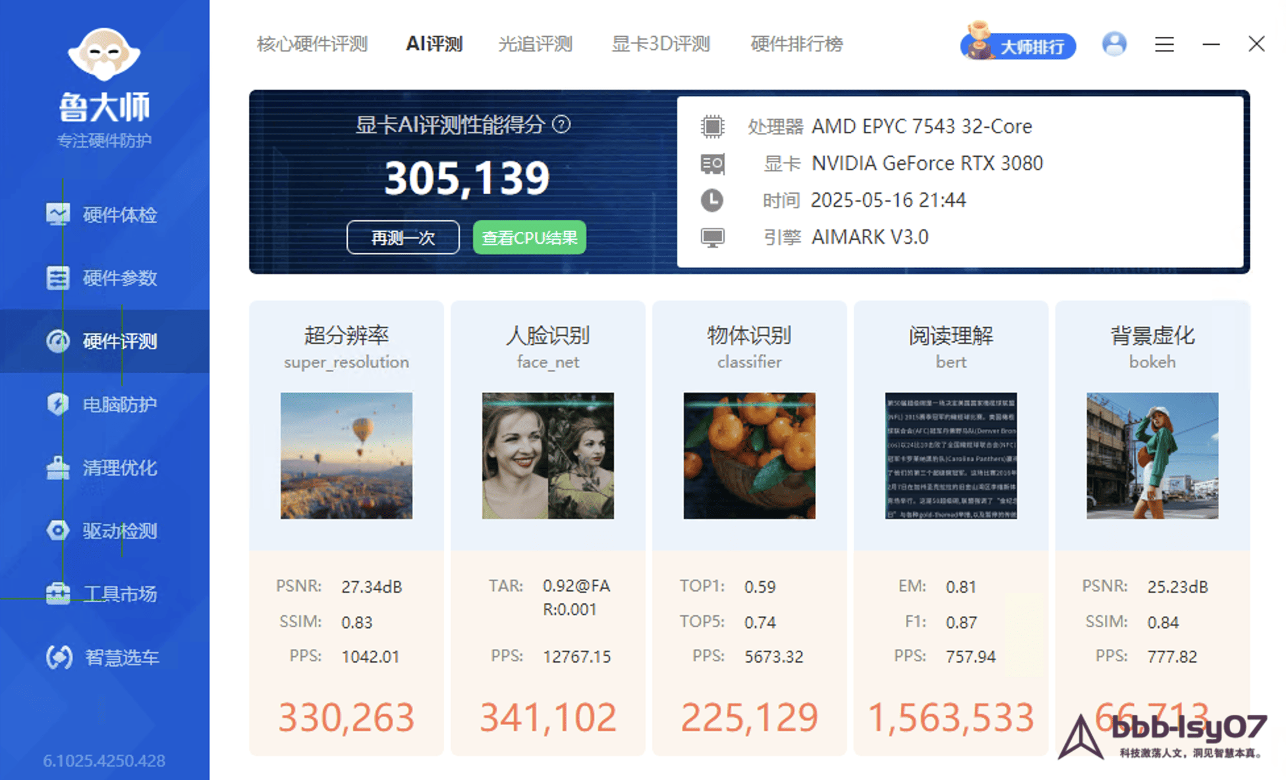Switch to 光追评测 tab
This screenshot has height=780, width=1286.
[535, 44]
